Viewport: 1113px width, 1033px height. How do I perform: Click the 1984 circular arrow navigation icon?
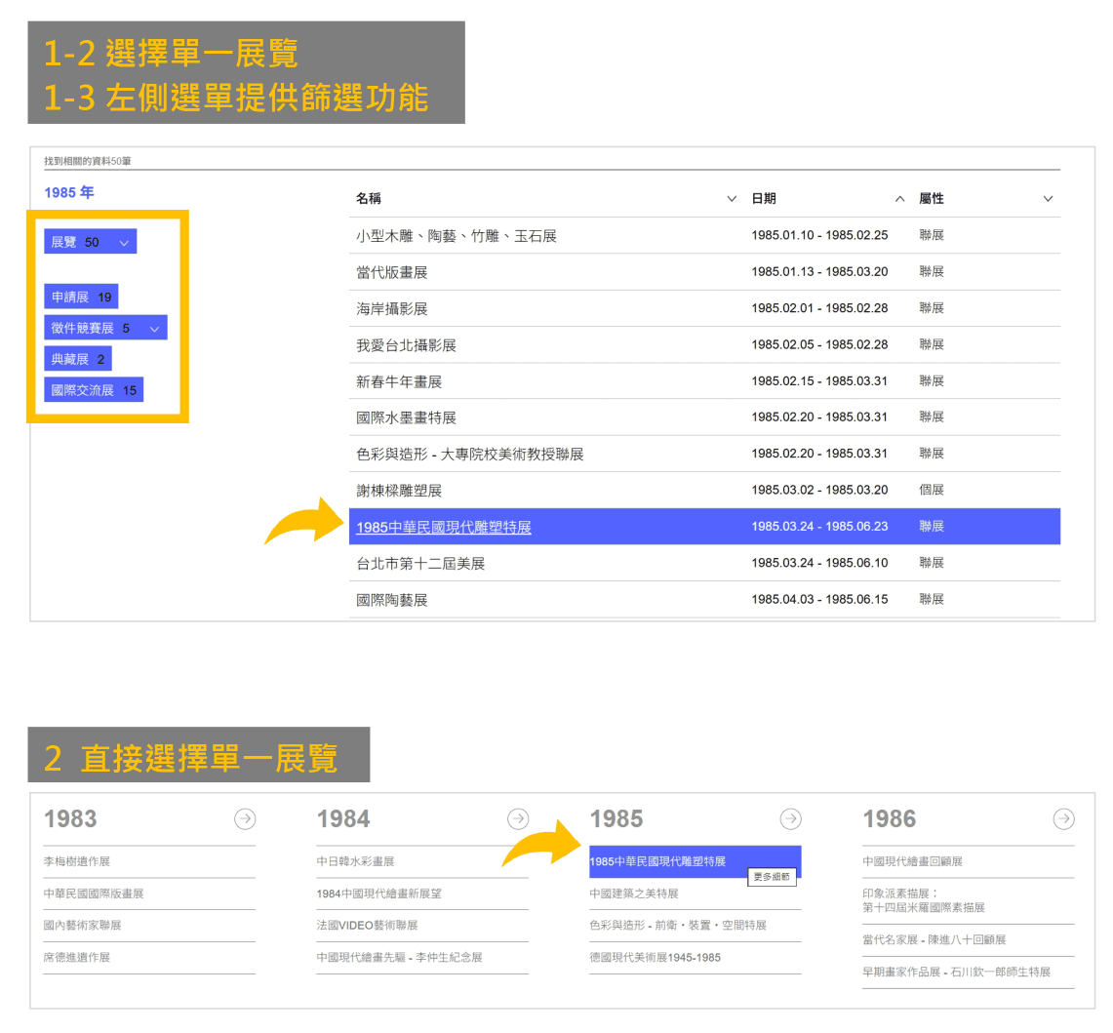pyautogui.click(x=517, y=819)
